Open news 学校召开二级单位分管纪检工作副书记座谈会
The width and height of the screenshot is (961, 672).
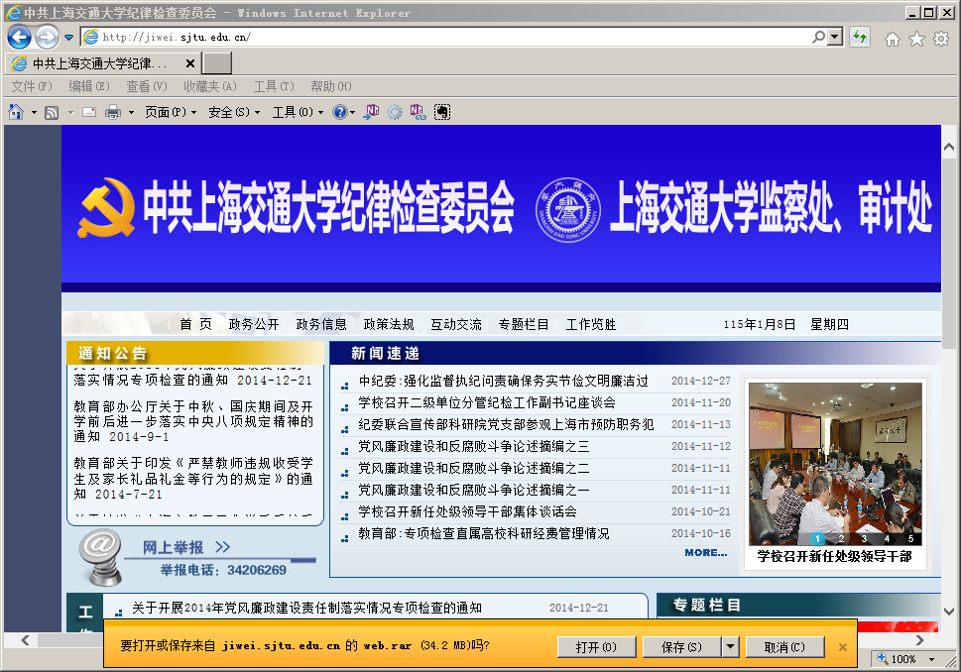[x=487, y=402]
